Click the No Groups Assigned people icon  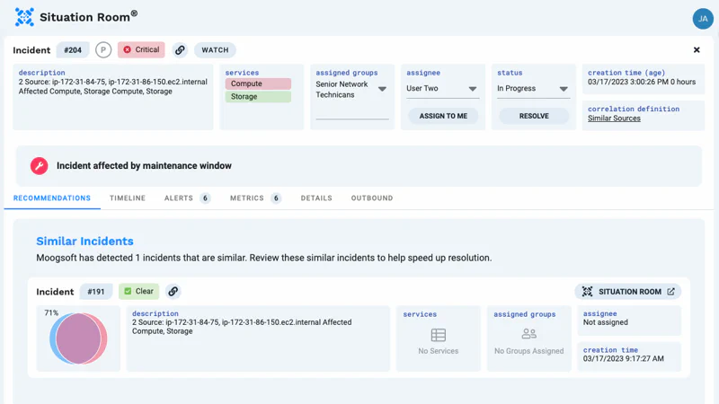pyautogui.click(x=528, y=334)
